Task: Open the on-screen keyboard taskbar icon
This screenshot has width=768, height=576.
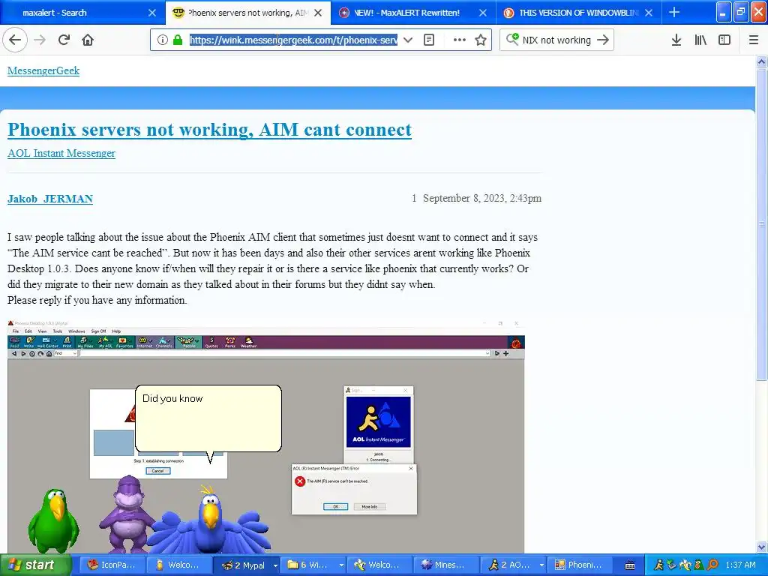Action: pos(630,565)
